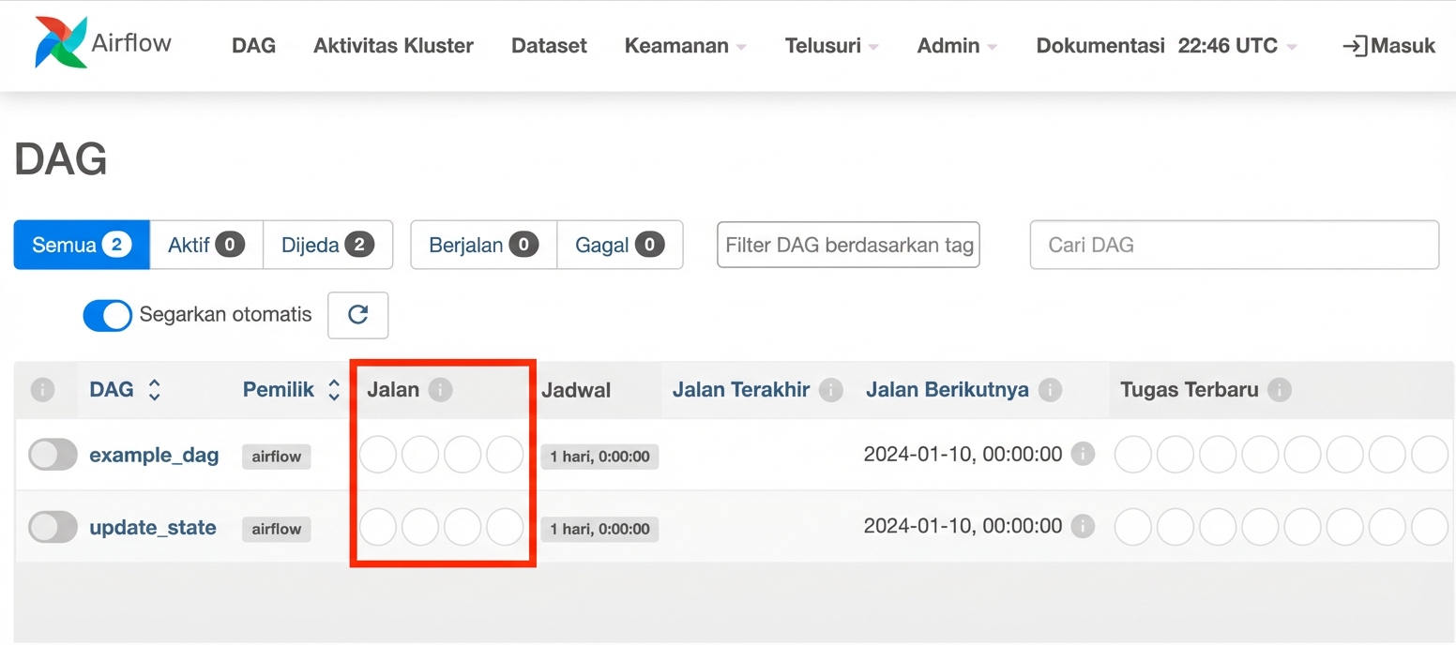This screenshot has width=1456, height=645.
Task: Click the example_dag schedule 1 hari badge
Action: click(x=599, y=457)
